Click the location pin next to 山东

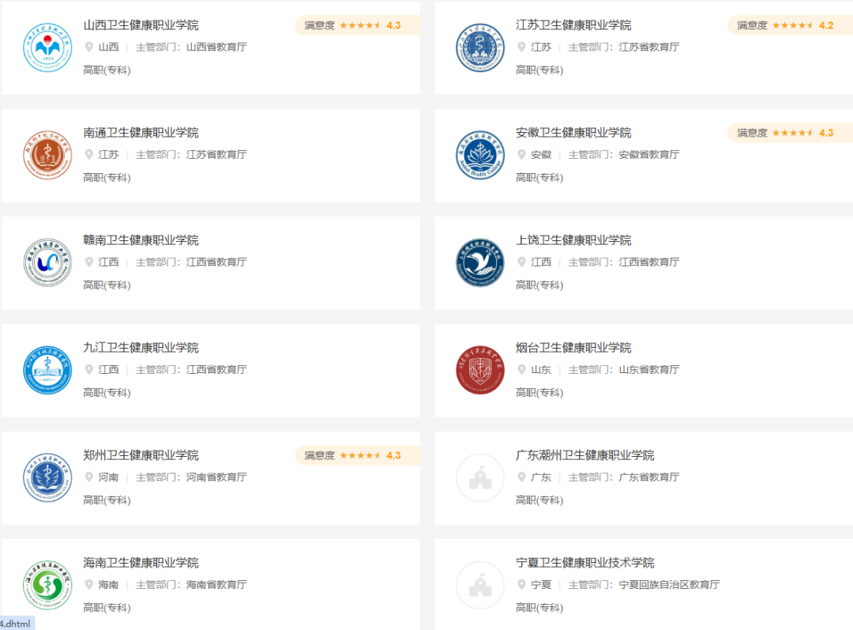pyautogui.click(x=522, y=370)
